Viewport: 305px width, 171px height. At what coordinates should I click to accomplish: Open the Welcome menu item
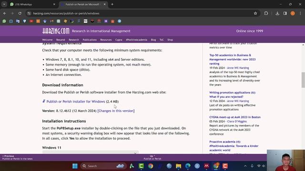click(x=47, y=40)
